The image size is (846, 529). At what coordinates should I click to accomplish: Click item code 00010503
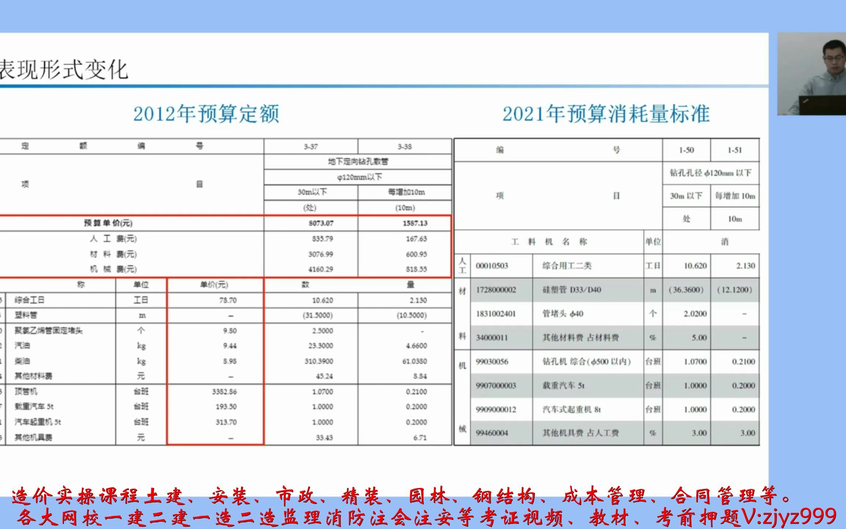[492, 266]
